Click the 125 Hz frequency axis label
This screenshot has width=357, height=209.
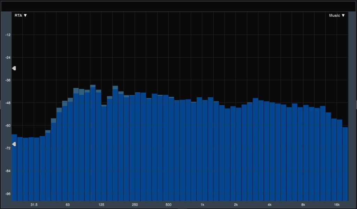(101, 204)
